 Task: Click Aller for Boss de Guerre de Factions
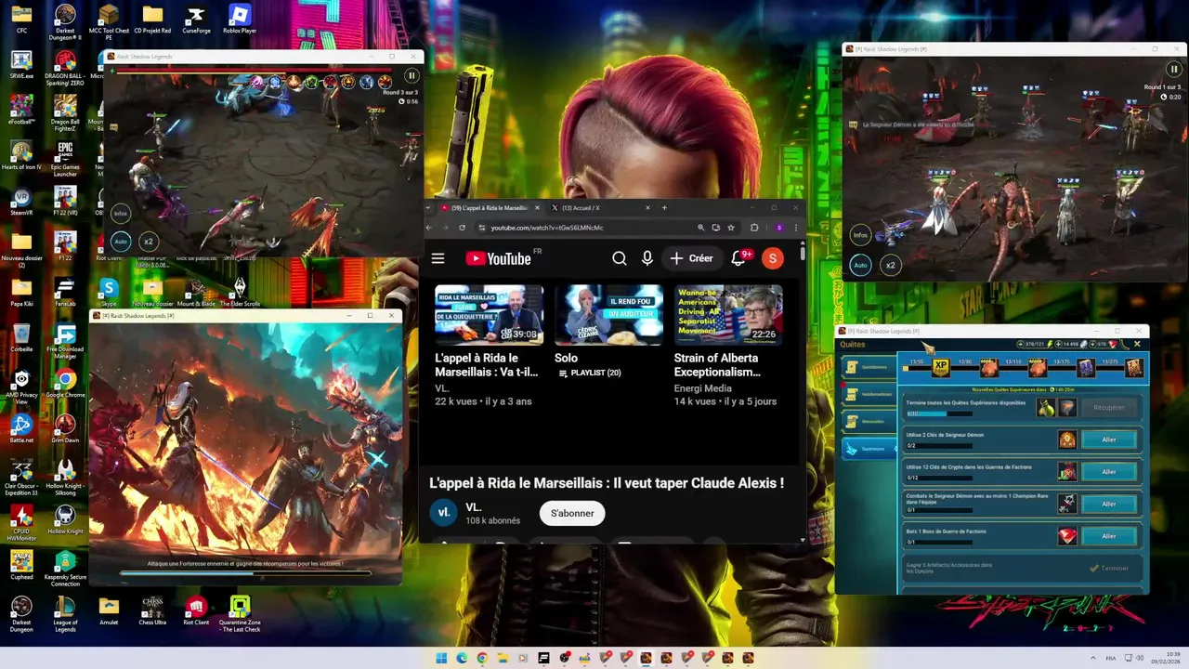(1108, 536)
